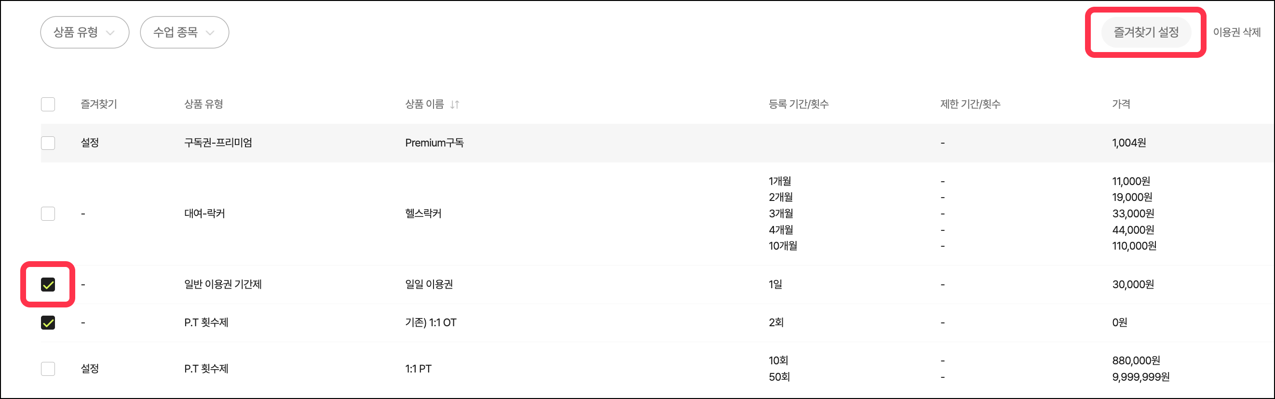Click the 이용권 삭제 button

click(1236, 33)
